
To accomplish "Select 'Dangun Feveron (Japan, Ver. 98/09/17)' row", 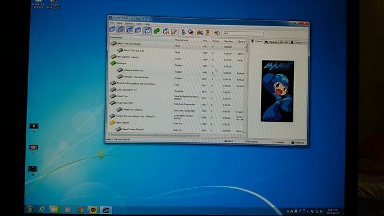I will (x=177, y=117).
